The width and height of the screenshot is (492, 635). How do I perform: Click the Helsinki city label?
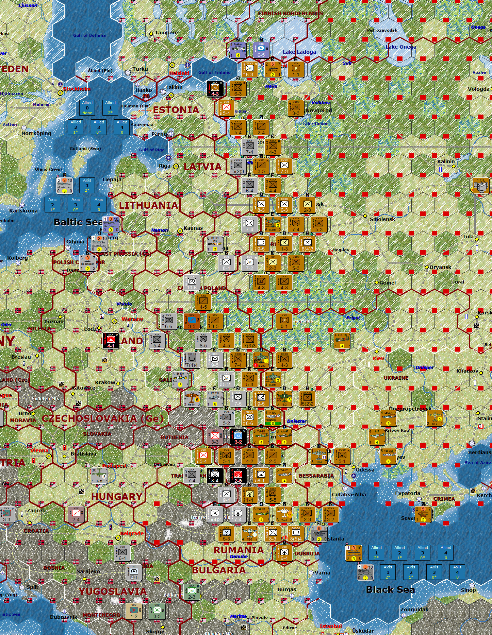(x=179, y=73)
